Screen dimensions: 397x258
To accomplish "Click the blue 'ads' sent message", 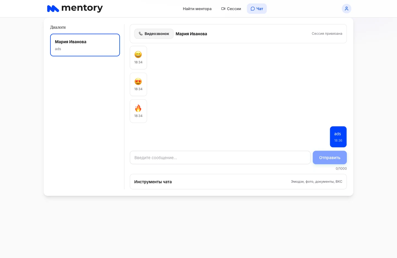I will (x=338, y=137).
